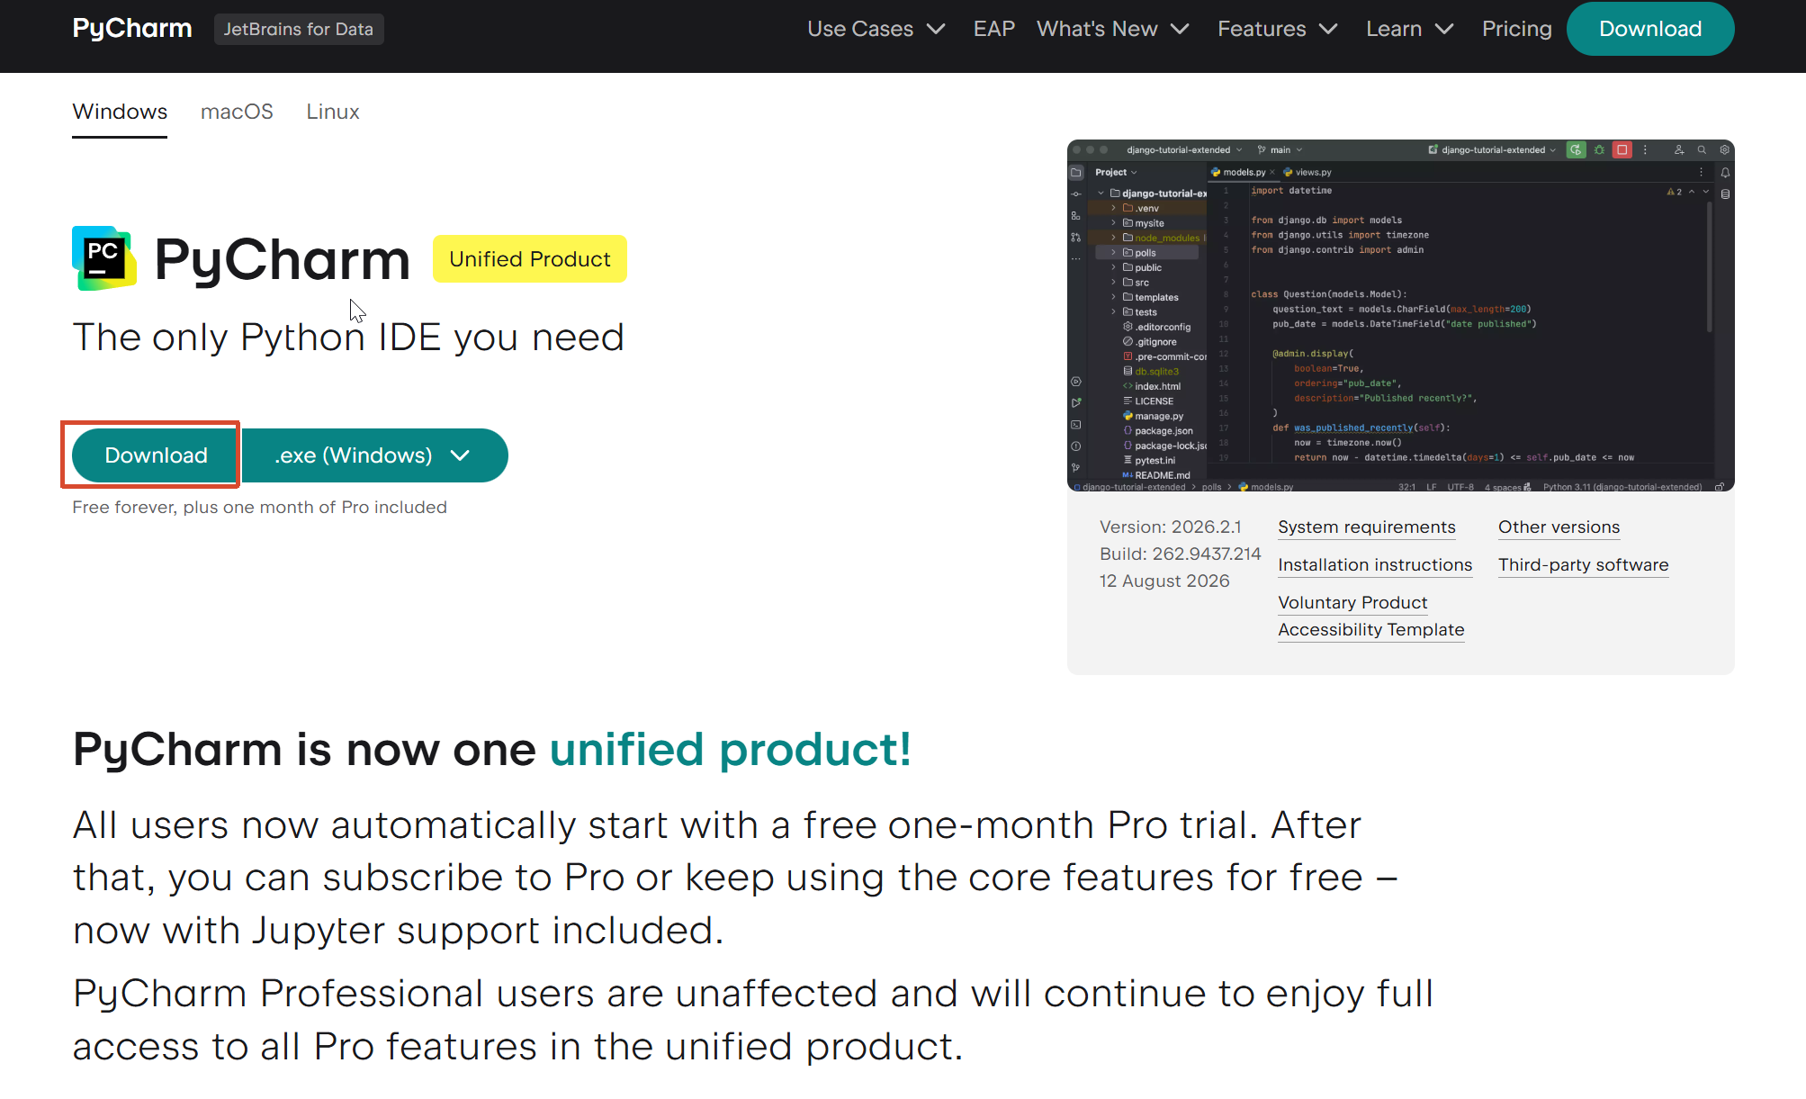Click the PC PyCharm product icon
Viewport: 1806px width, 1099px height.
click(104, 258)
